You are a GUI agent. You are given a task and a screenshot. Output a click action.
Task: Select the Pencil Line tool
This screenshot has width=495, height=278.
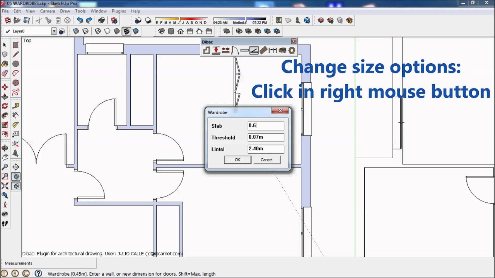click(15, 55)
